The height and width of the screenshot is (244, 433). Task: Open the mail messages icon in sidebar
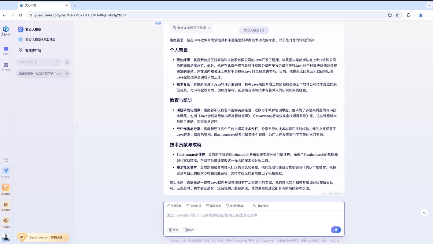(6, 160)
